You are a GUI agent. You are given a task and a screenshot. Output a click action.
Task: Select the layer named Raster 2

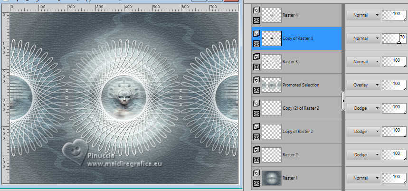click(x=290, y=155)
